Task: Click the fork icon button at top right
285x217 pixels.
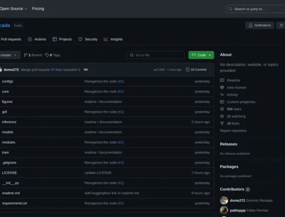Action: [x=281, y=25]
